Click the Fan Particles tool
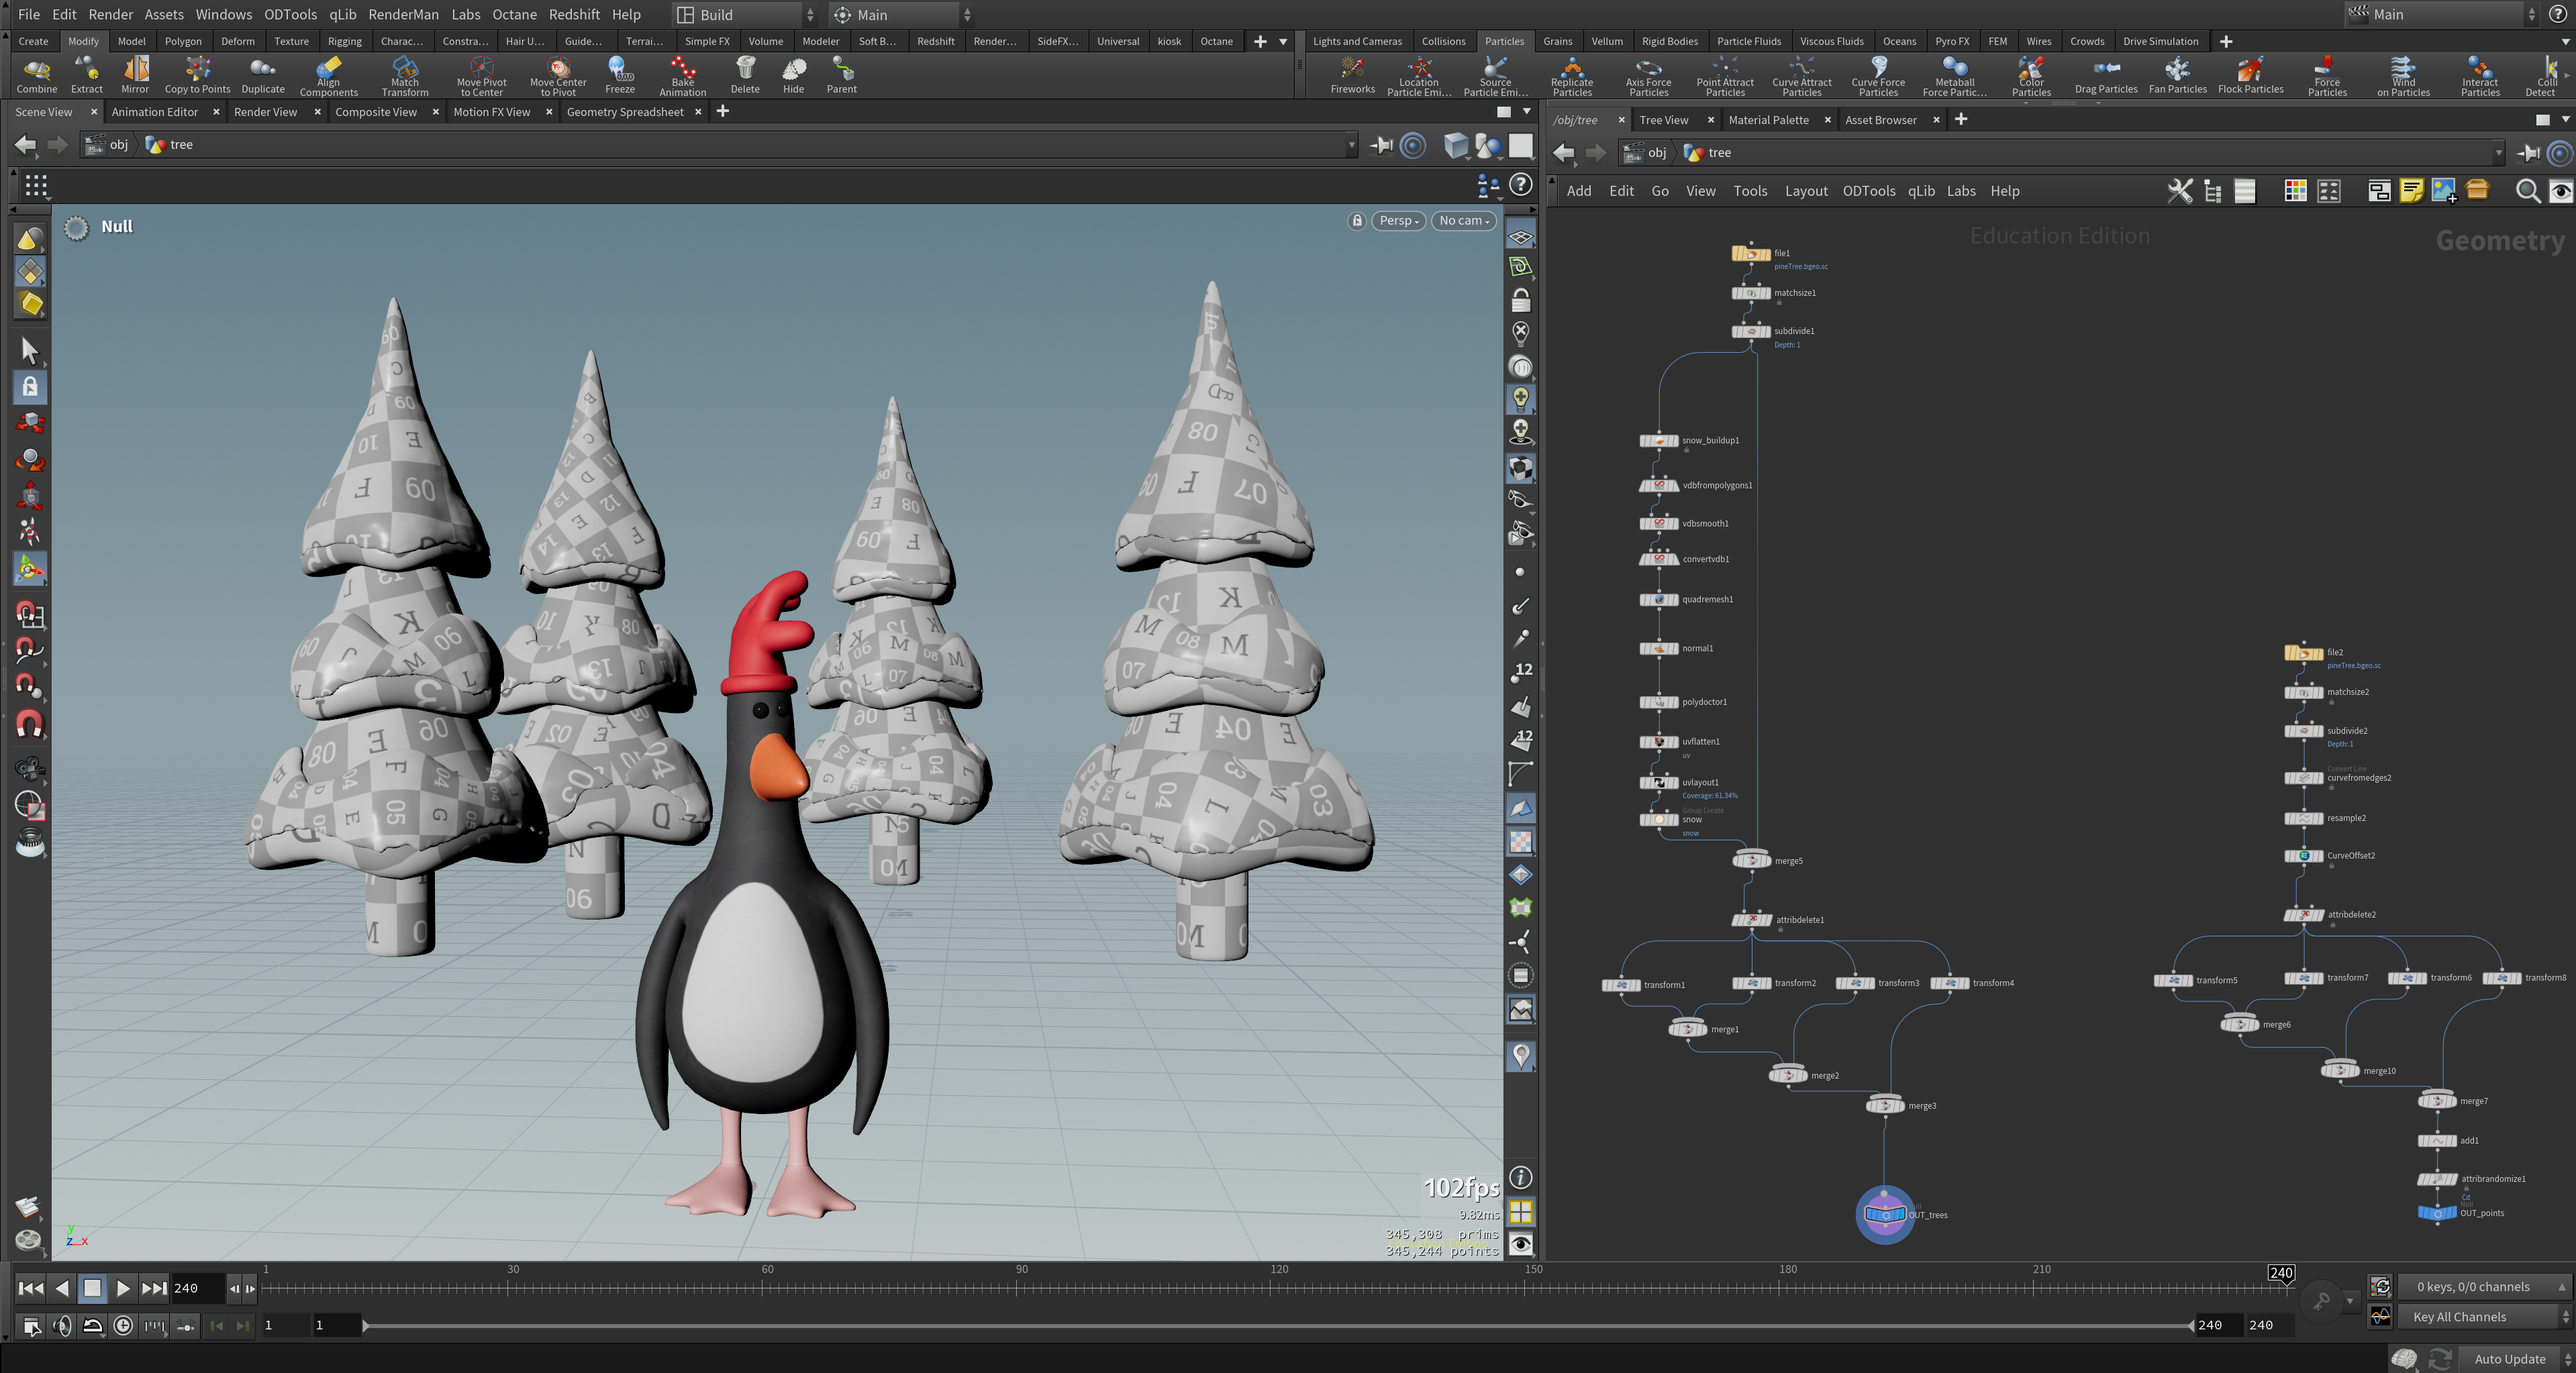The width and height of the screenshot is (2576, 1373). (x=2178, y=75)
